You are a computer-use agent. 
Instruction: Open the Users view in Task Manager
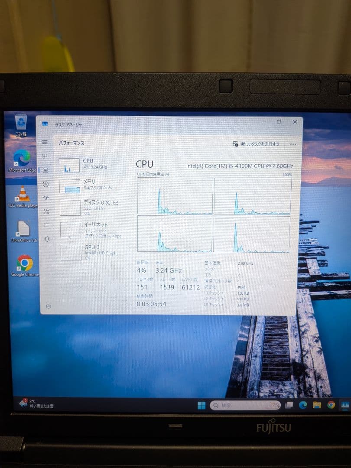coord(45,211)
